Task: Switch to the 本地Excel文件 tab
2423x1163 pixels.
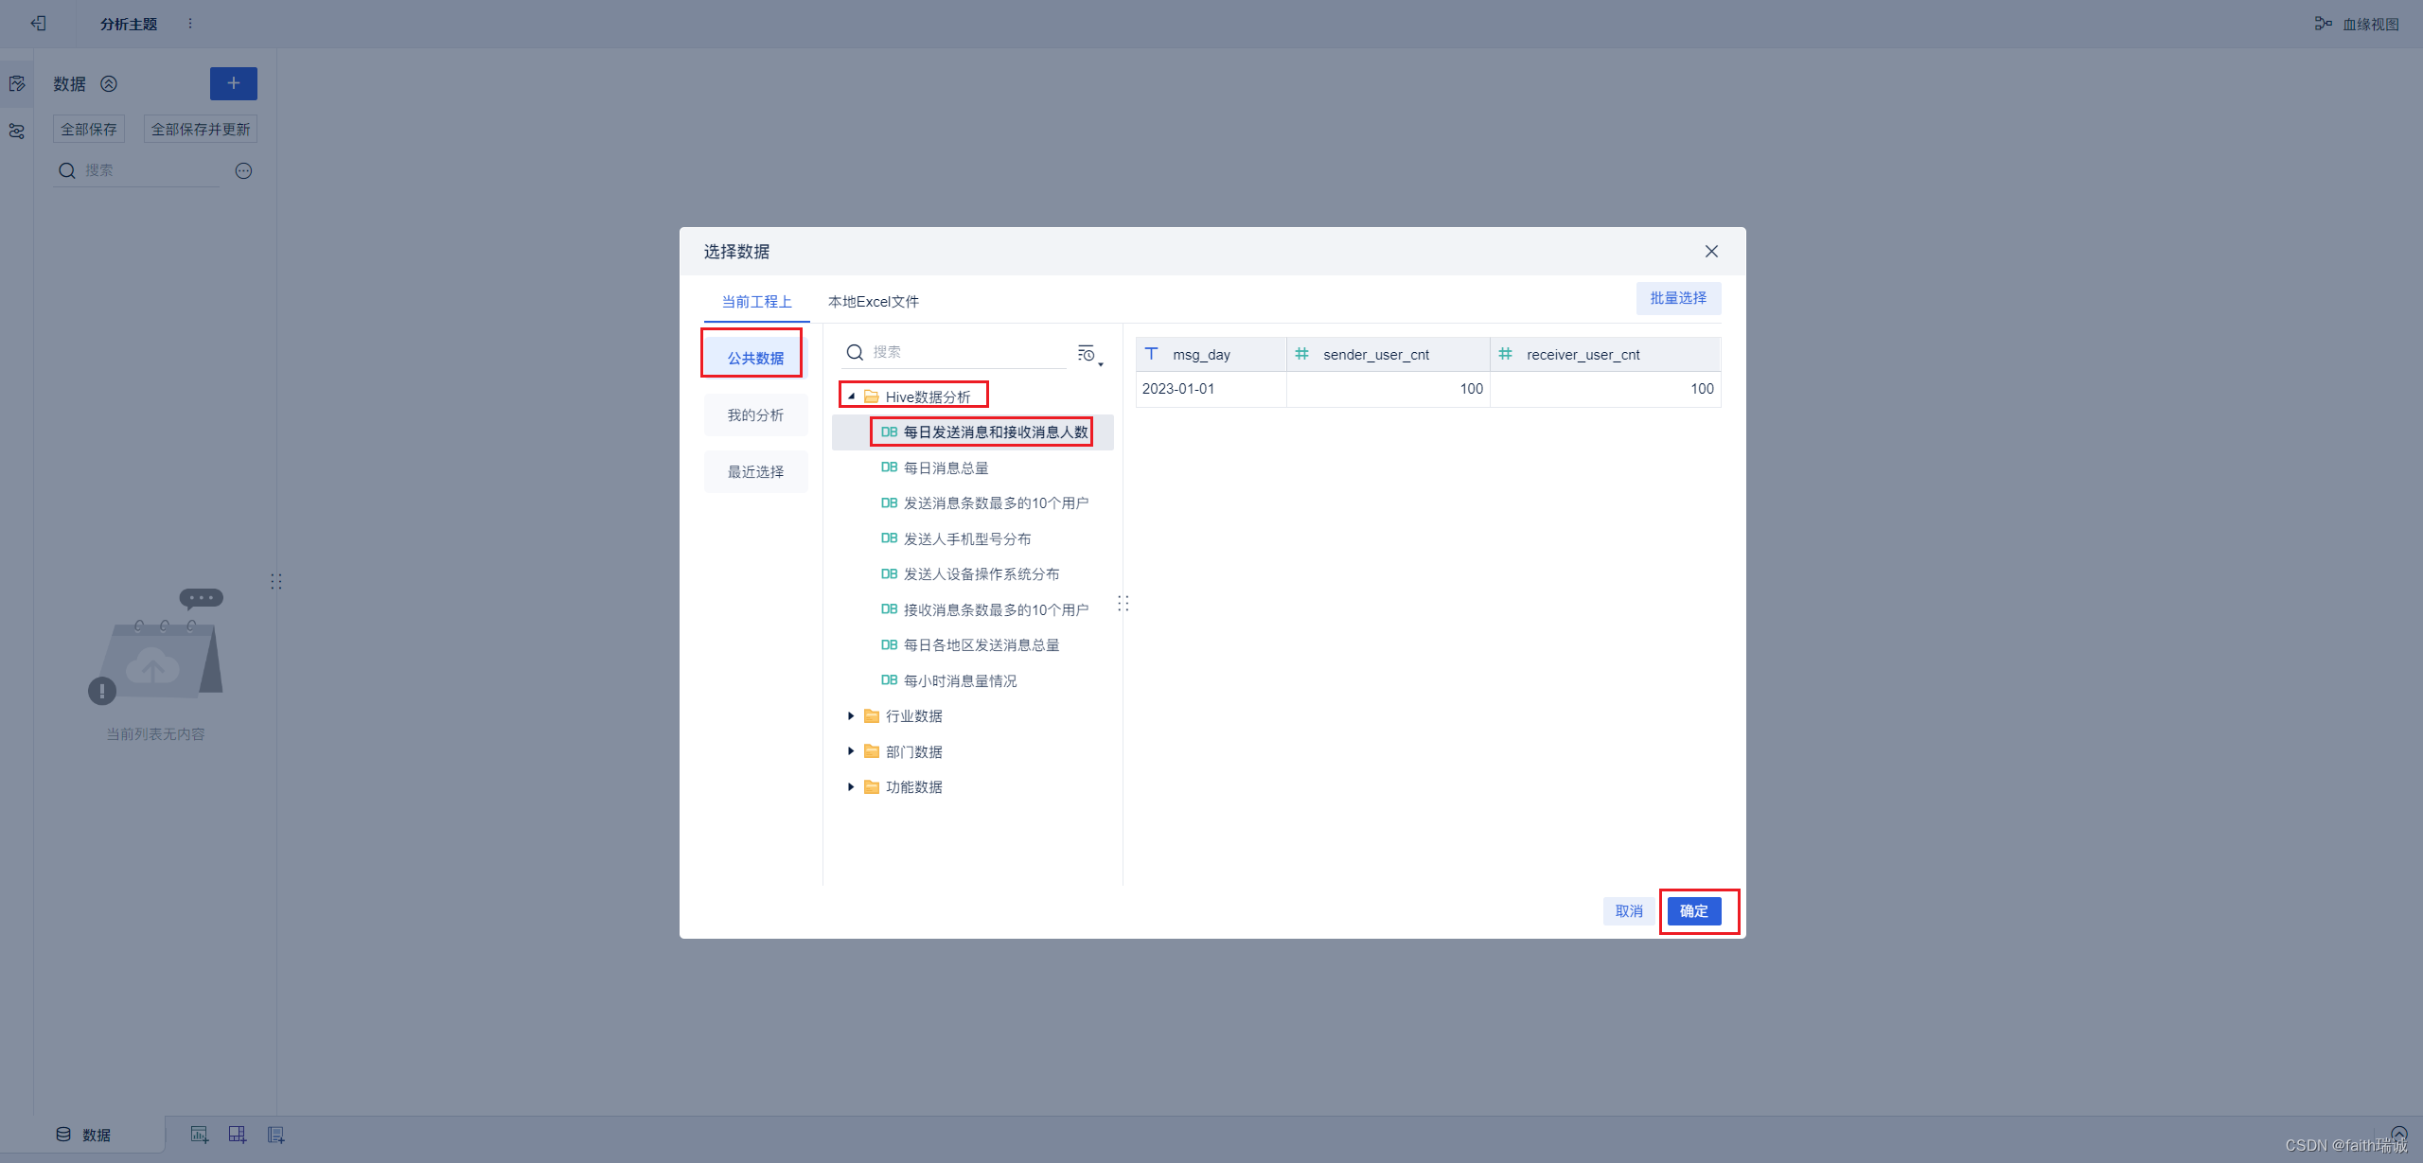Action: [x=873, y=302]
